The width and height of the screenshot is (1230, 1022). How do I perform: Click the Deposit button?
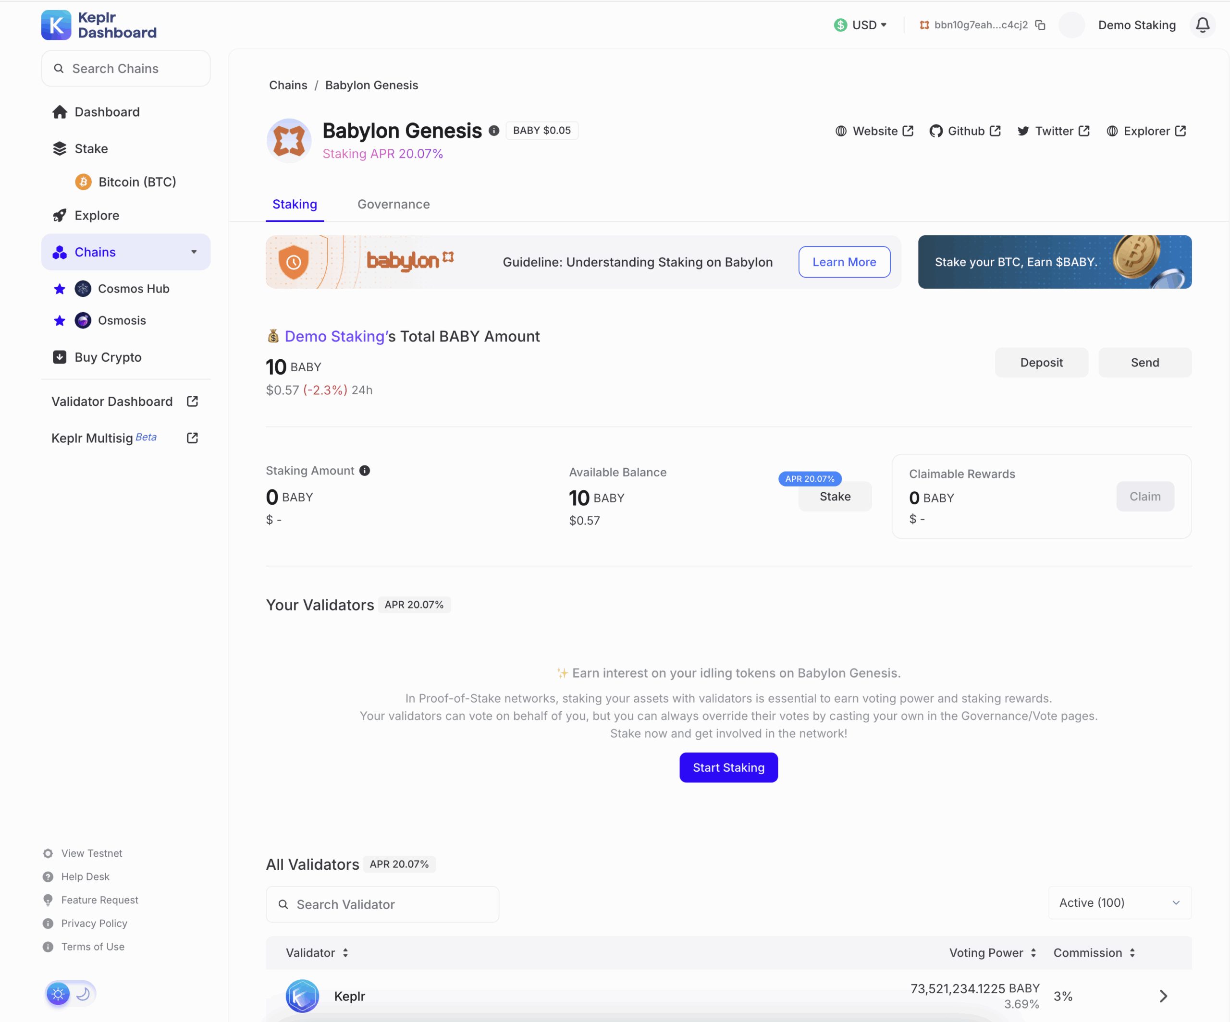[1041, 362]
